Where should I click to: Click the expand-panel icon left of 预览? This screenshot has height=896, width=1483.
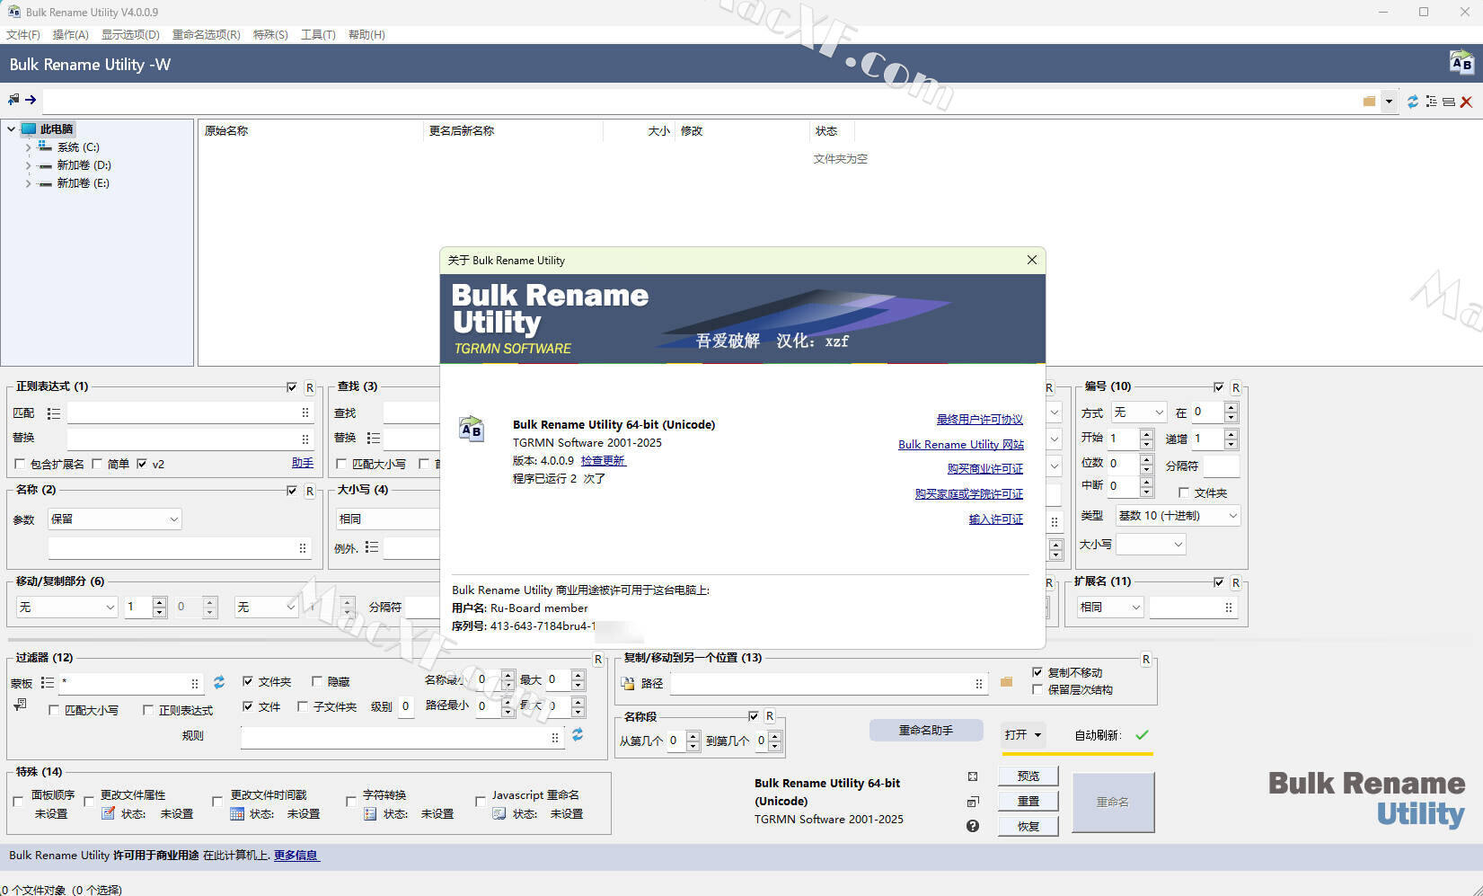pos(973,776)
